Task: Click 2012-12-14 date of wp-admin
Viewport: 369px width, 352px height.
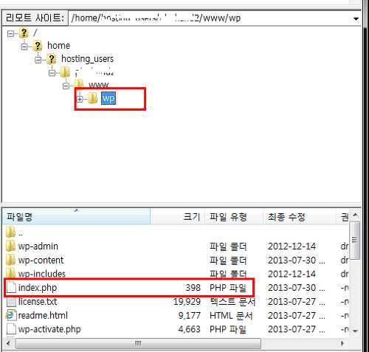Action: pyautogui.click(x=292, y=246)
